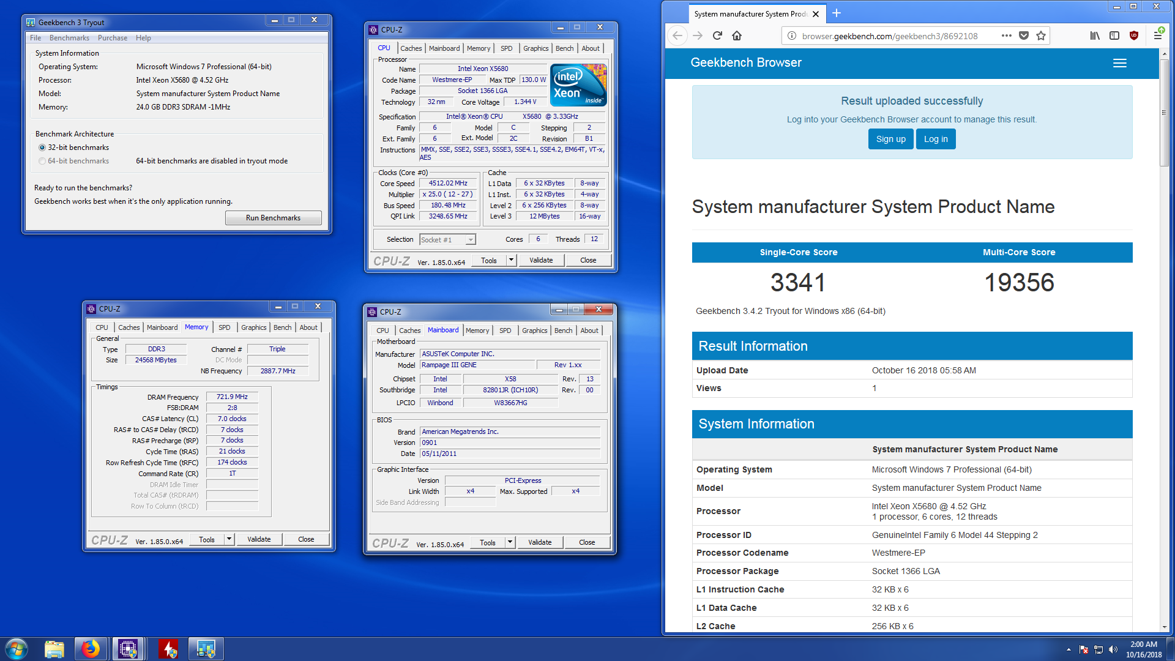Open Geekbench Browser navigation hamburger menu
1175x661 pixels.
1120,63
